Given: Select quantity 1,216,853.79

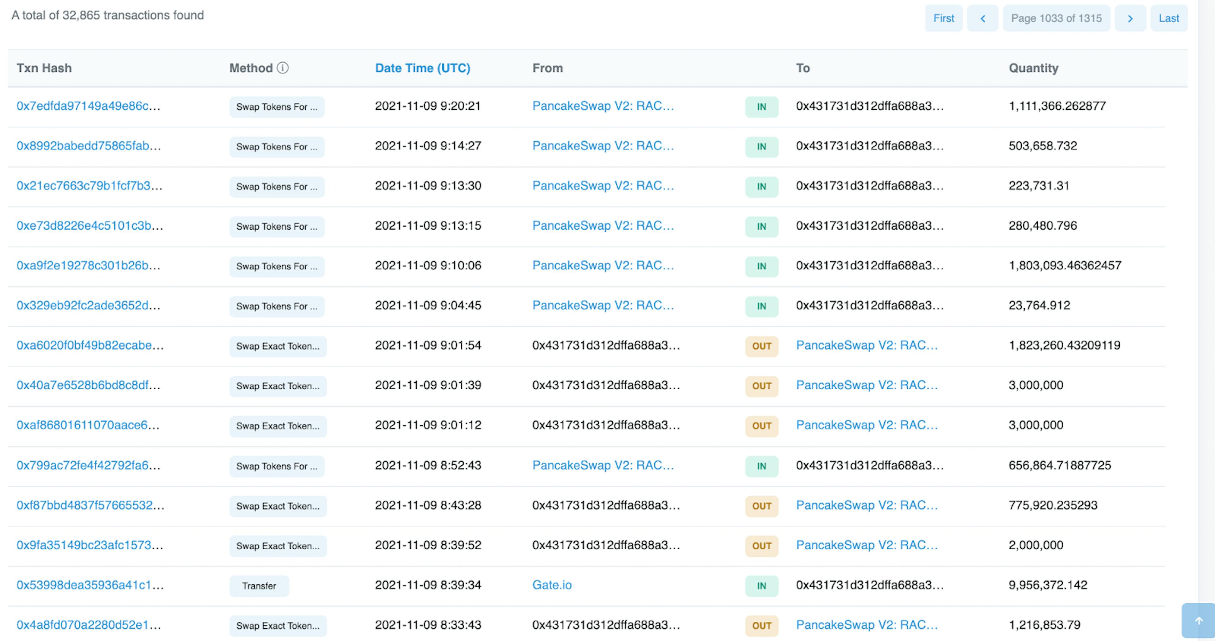Looking at the screenshot, I should tap(1044, 625).
